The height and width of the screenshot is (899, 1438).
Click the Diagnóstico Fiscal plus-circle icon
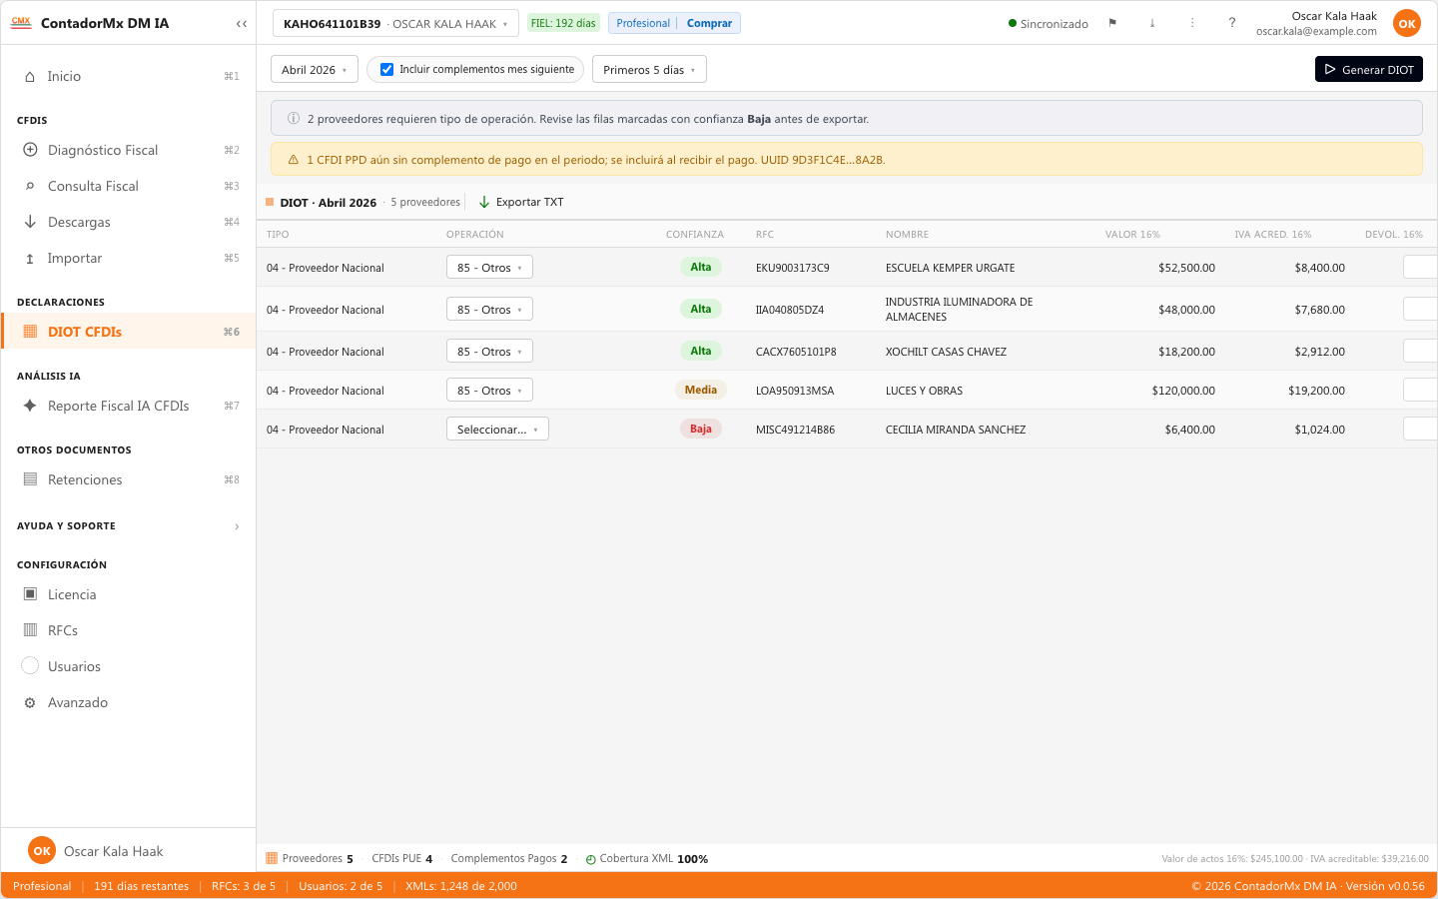click(x=30, y=150)
